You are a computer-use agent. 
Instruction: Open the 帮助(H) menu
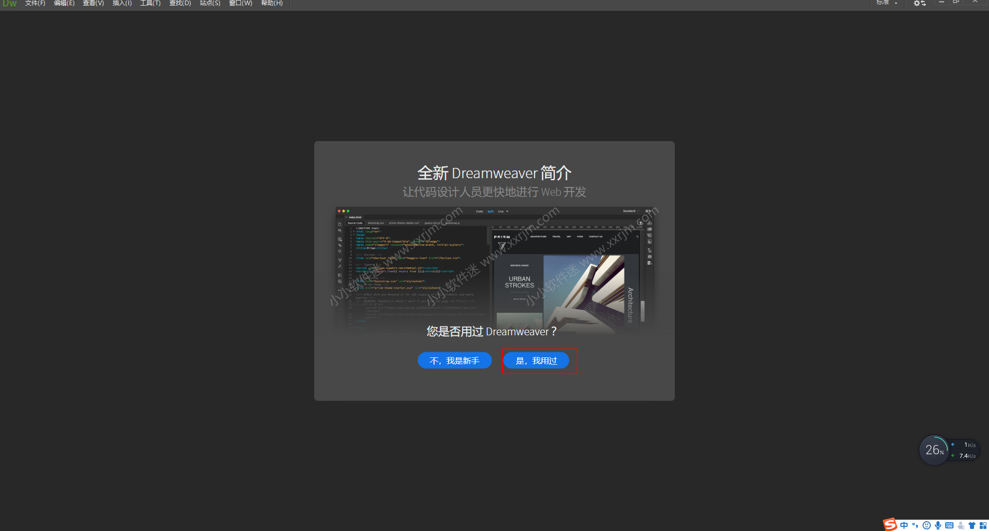(272, 3)
